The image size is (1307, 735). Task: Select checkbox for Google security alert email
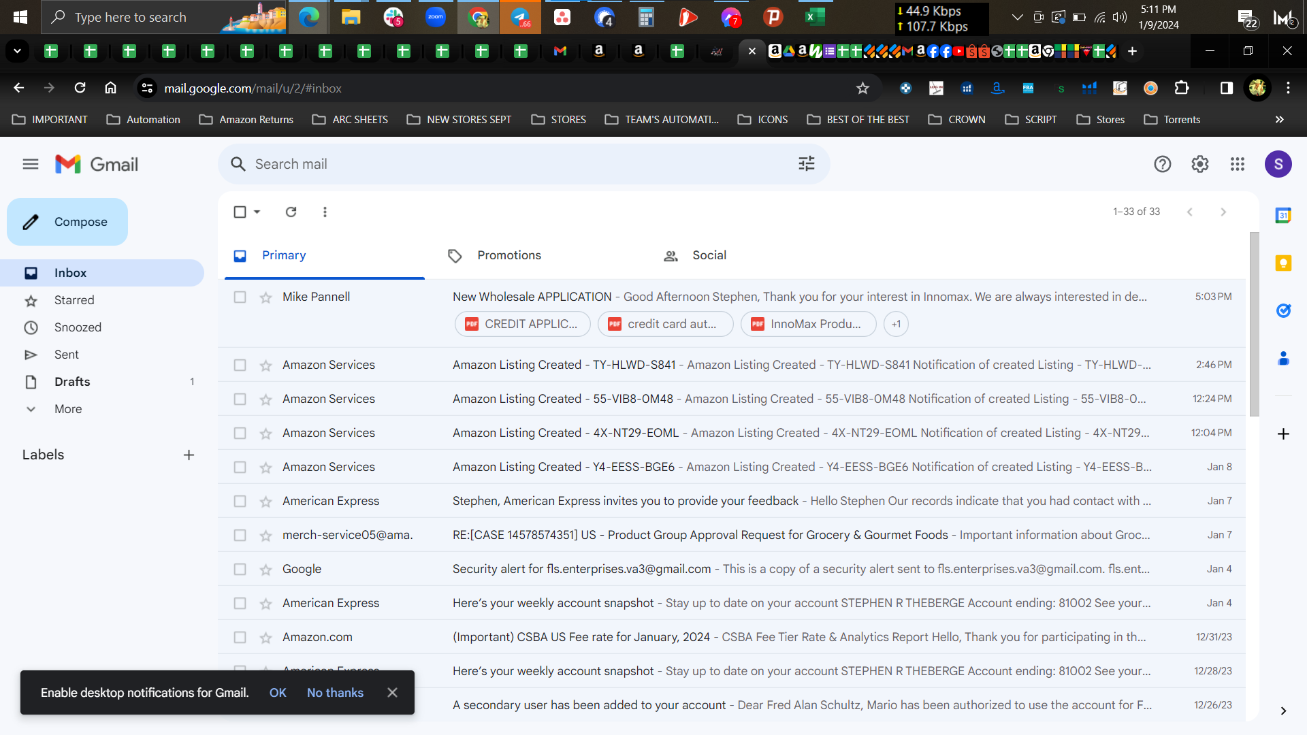pos(240,569)
